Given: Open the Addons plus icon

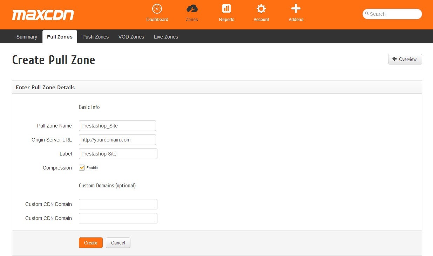Looking at the screenshot, I should coord(296,9).
